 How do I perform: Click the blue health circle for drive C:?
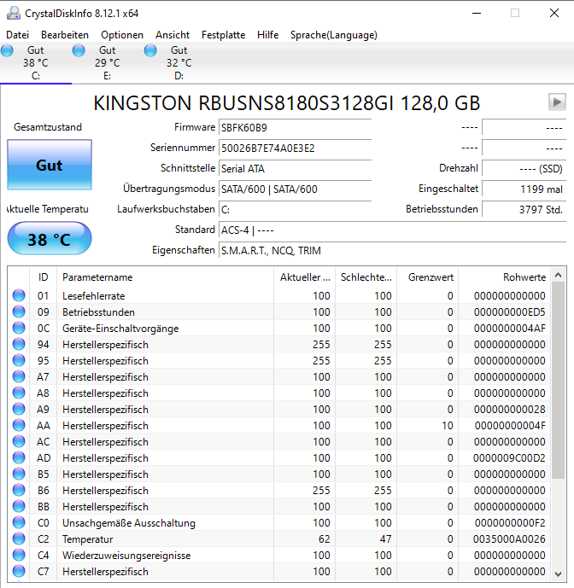7,50
